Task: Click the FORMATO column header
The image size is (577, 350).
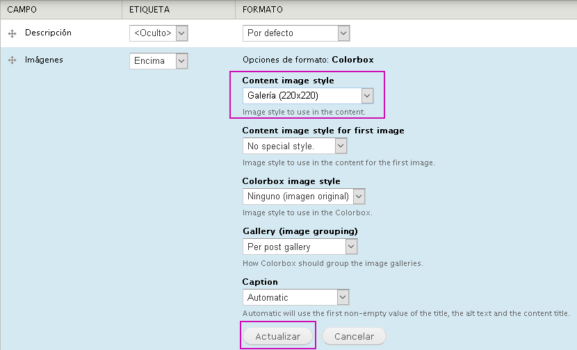Action: point(263,10)
